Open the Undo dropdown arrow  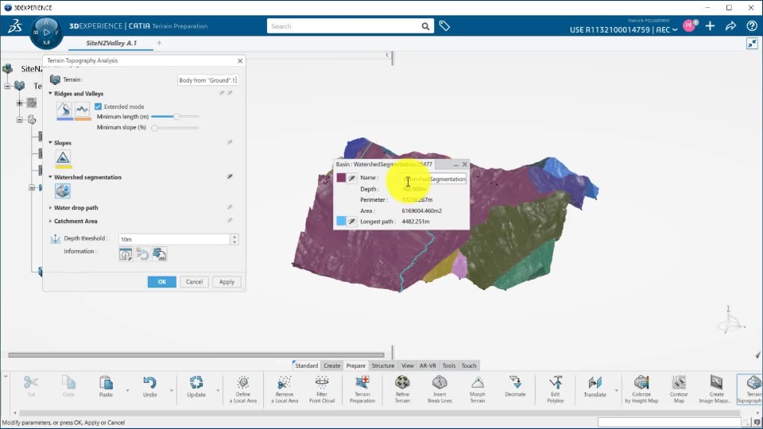[x=172, y=391]
